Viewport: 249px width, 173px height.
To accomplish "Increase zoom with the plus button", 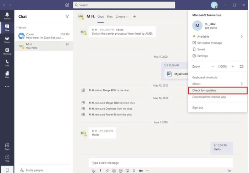I will coord(233,67).
